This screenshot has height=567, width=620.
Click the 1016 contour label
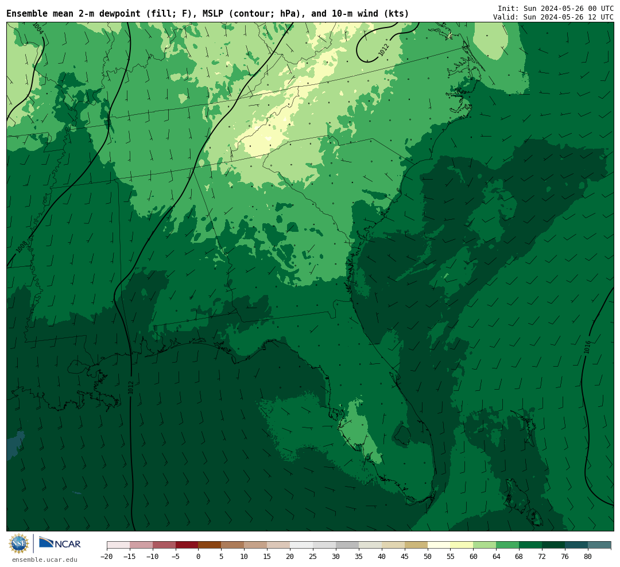(x=587, y=347)
